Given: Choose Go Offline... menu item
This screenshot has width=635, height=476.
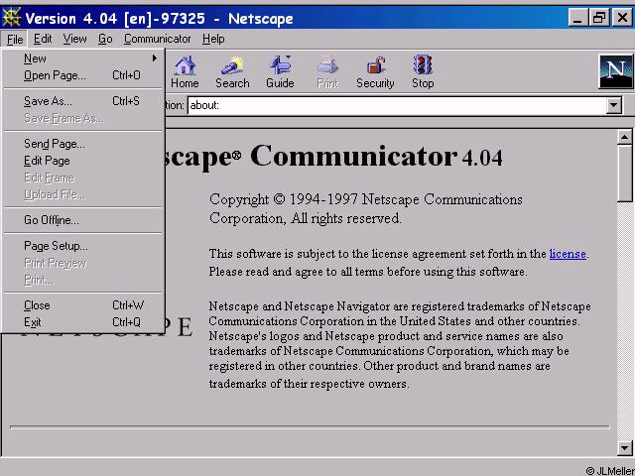Looking at the screenshot, I should pyautogui.click(x=83, y=220).
